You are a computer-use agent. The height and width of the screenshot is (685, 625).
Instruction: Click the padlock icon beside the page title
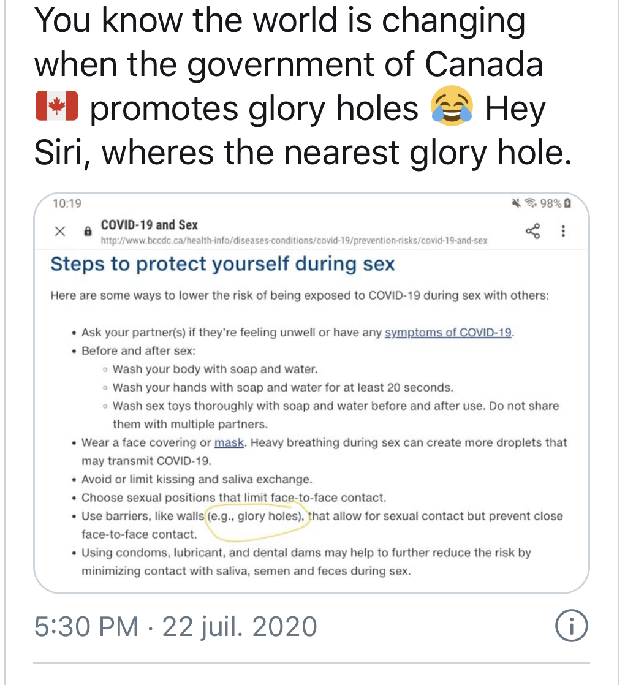[x=87, y=232]
